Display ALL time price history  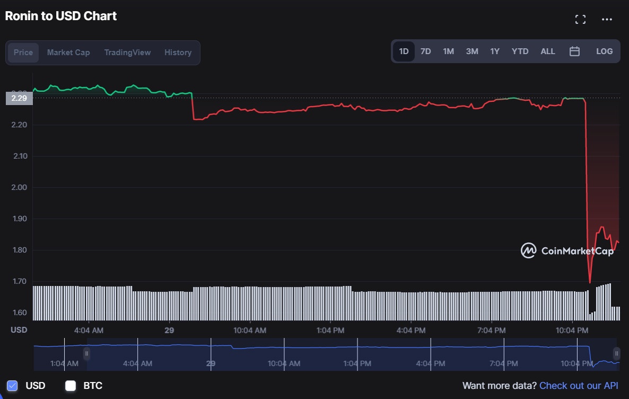(x=547, y=51)
